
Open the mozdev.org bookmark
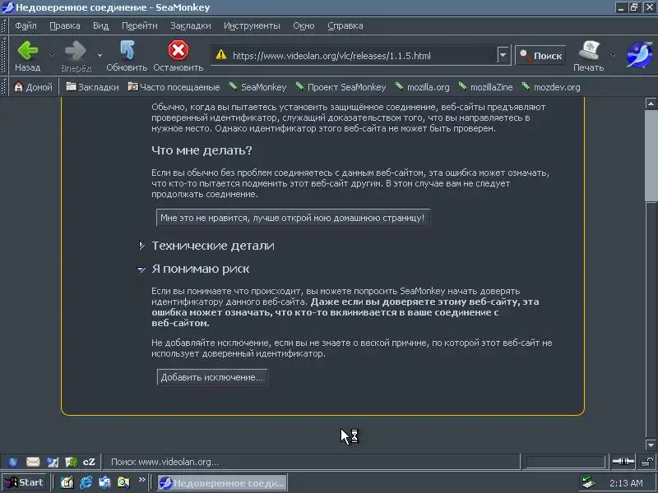point(551,87)
